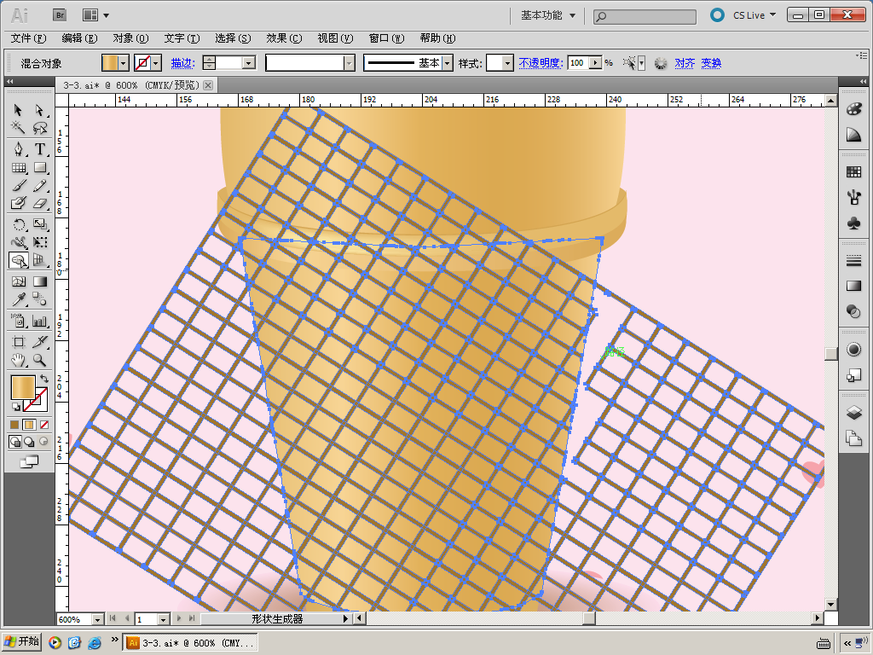Select the Mesh tool
The image size is (873, 655).
coord(18,281)
